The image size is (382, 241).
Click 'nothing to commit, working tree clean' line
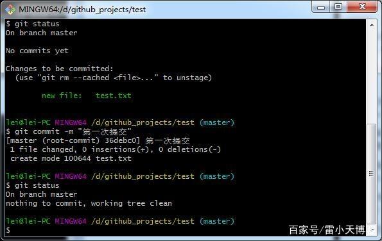click(89, 203)
